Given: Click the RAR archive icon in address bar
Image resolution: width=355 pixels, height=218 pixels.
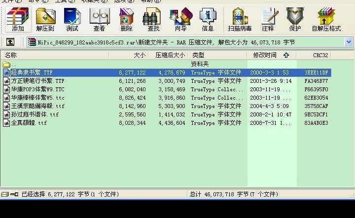Looking at the screenshot, I should [32, 42].
